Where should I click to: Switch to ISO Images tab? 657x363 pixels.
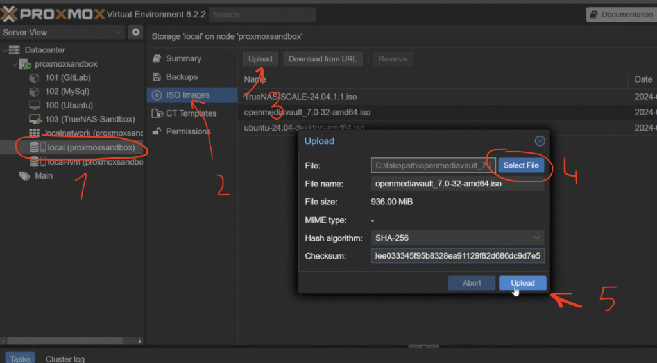coord(192,95)
